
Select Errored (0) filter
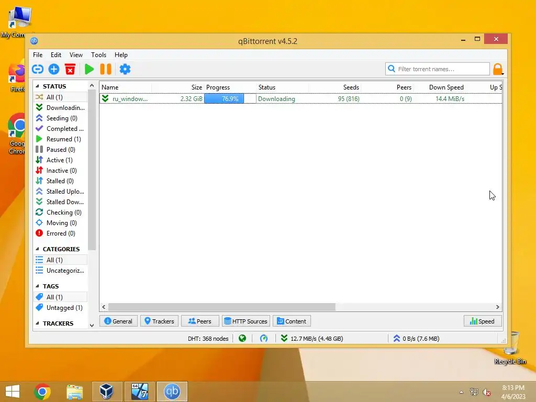point(61,233)
